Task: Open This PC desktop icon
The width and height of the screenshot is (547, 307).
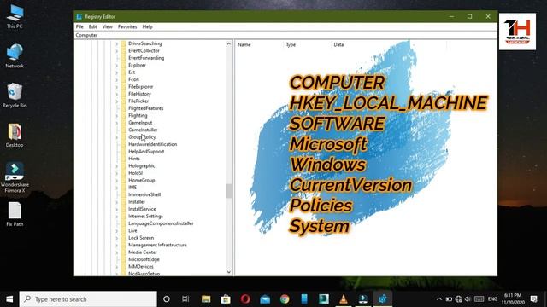Action: click(15, 16)
